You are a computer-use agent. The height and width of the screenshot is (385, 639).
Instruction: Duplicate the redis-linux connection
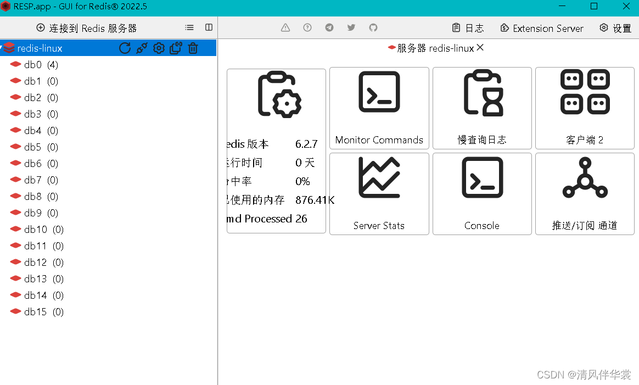pyautogui.click(x=176, y=48)
